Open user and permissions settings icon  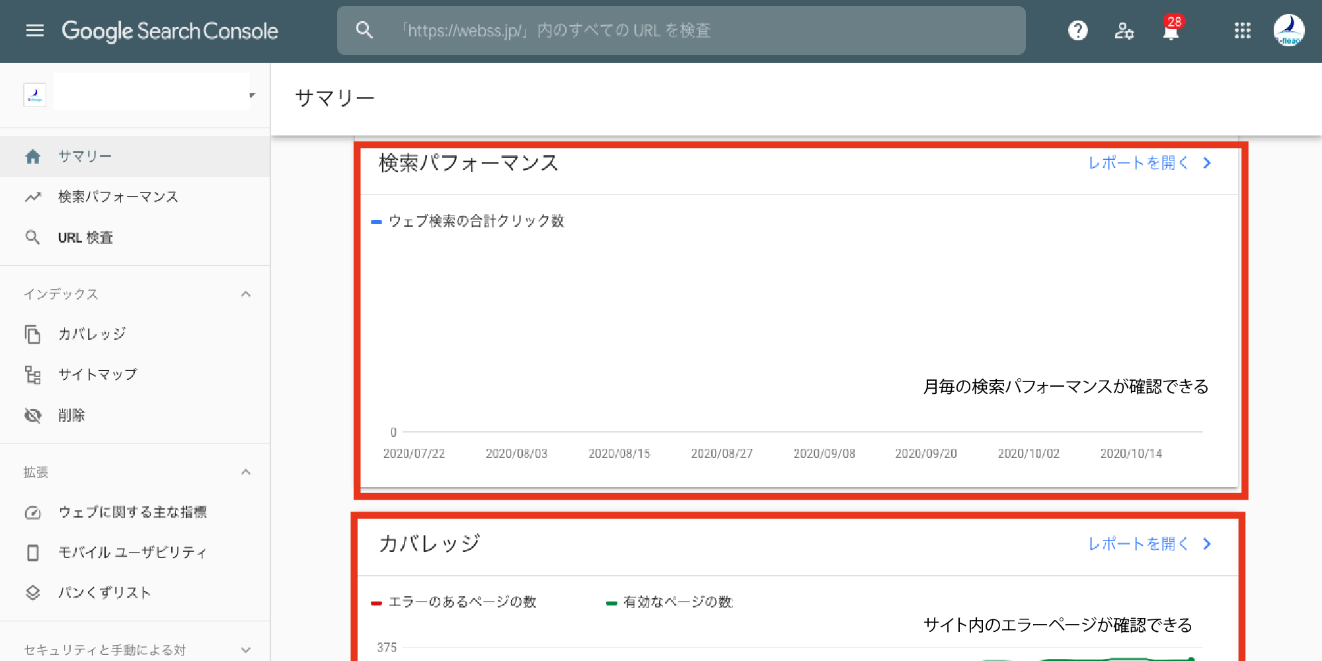(x=1124, y=30)
